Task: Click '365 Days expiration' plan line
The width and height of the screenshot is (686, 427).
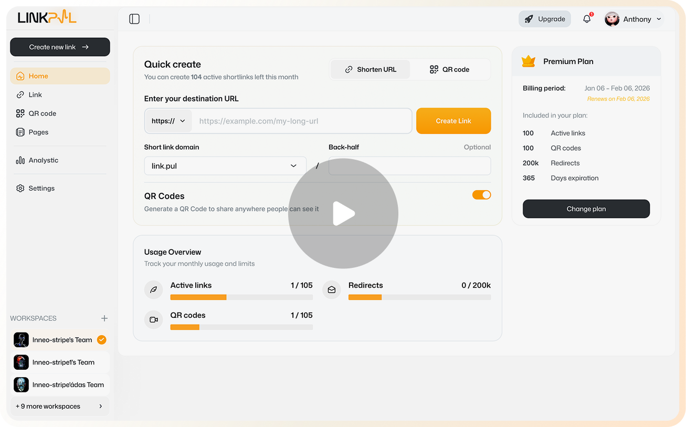Action: pyautogui.click(x=561, y=178)
